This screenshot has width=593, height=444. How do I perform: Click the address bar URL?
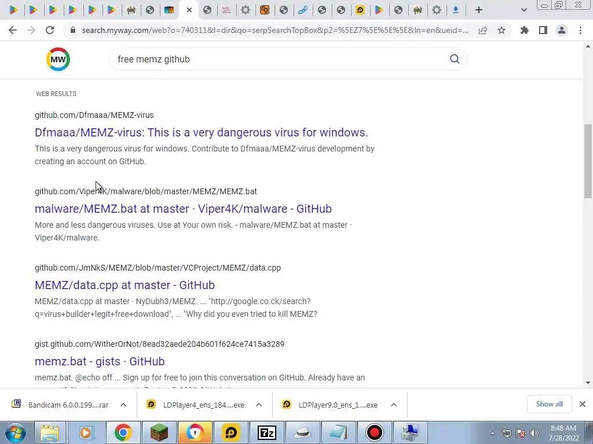[x=275, y=30]
